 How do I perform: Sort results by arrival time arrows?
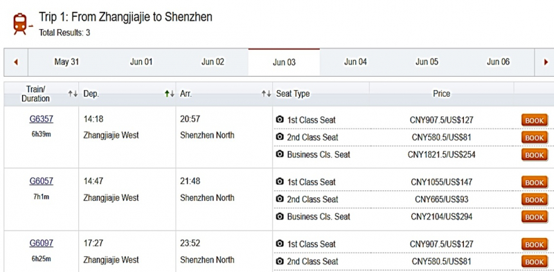coord(266,93)
